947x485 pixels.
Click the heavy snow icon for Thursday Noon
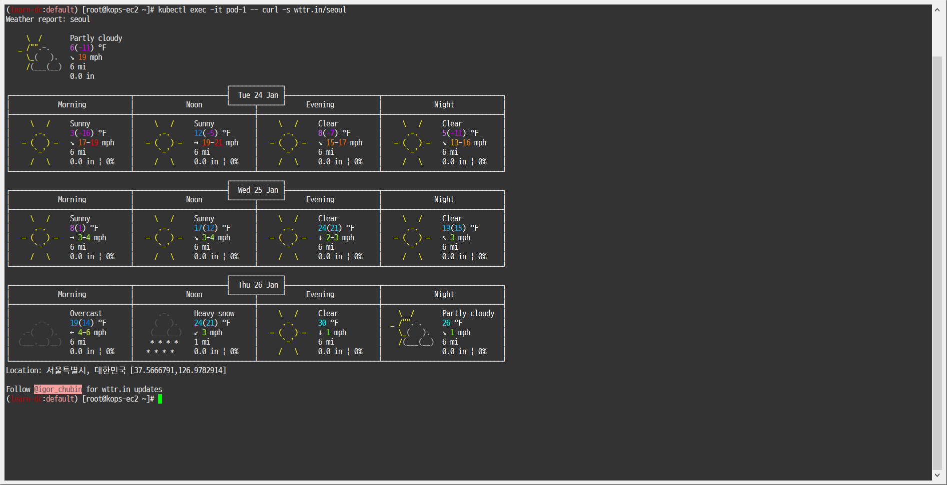[164, 332]
